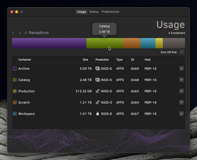Click the orange Scratch color swatch

tap(15, 102)
